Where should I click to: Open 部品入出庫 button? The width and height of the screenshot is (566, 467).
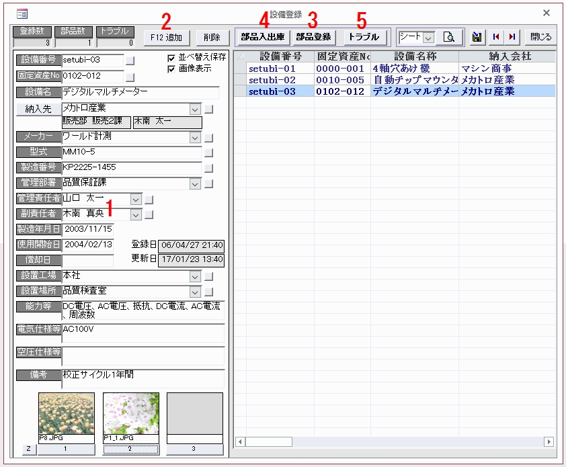click(263, 37)
